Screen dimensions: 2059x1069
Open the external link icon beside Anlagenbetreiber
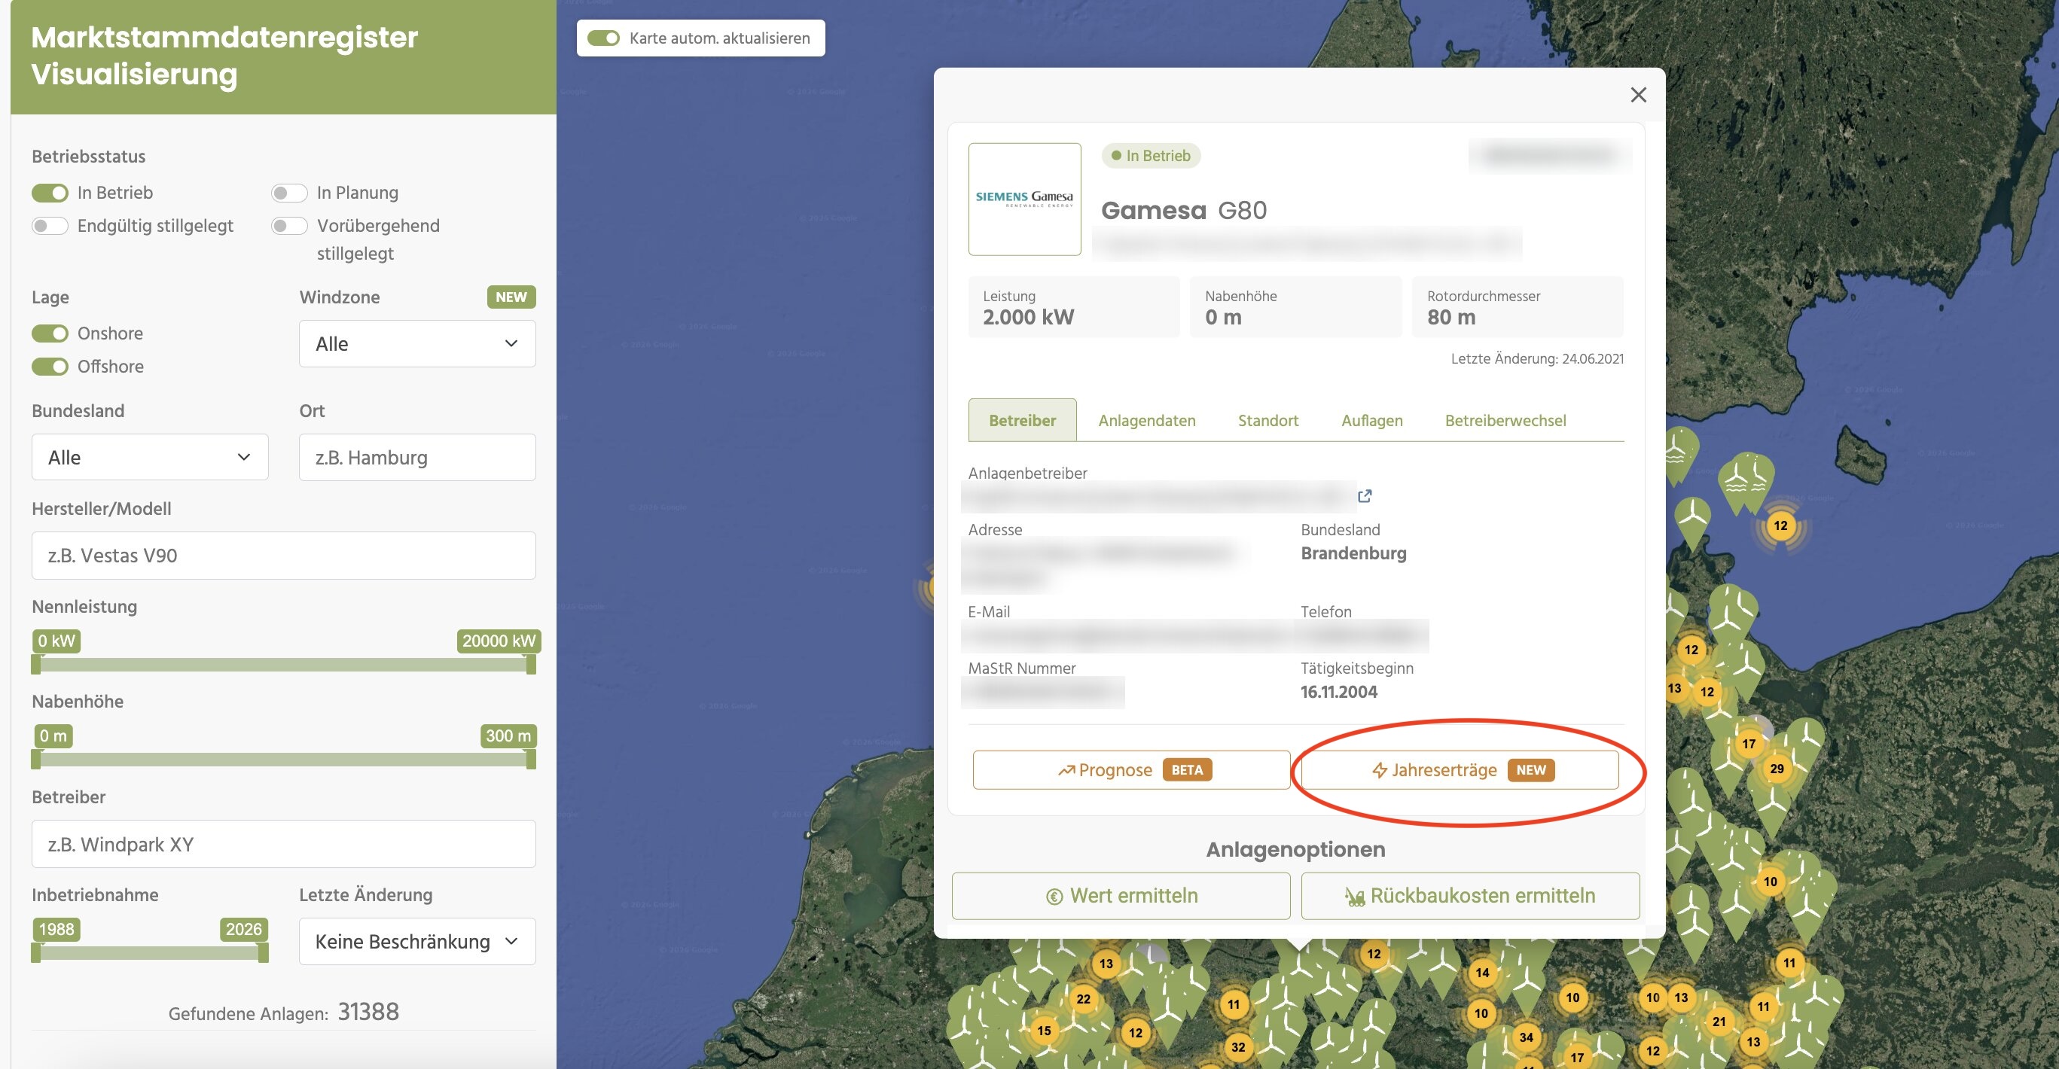coord(1365,496)
